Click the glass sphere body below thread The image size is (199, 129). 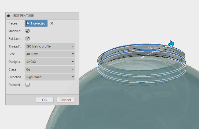click(118, 103)
